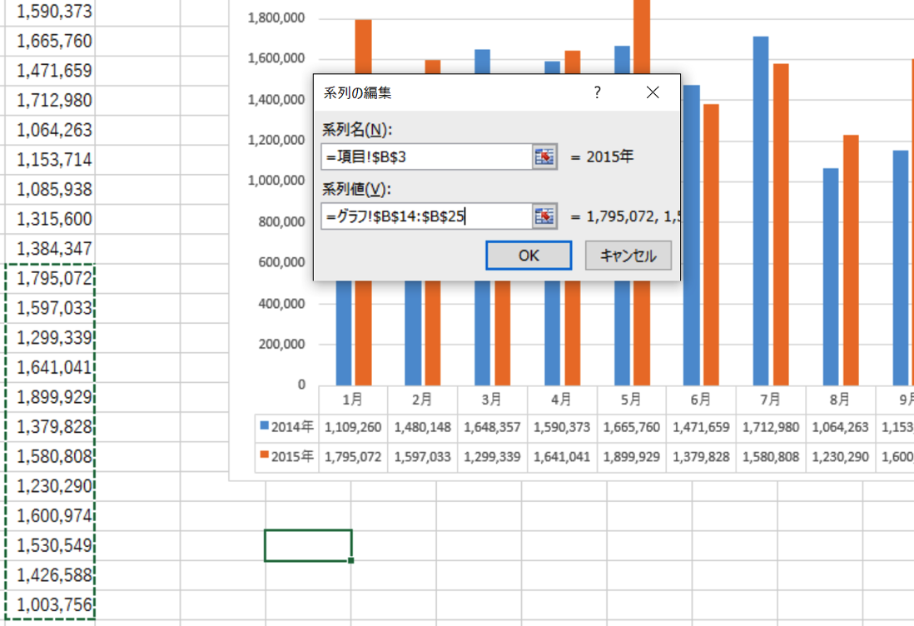Image resolution: width=914 pixels, height=626 pixels.
Task: Click the data table value 1,480,148
Action: pyautogui.click(x=423, y=427)
